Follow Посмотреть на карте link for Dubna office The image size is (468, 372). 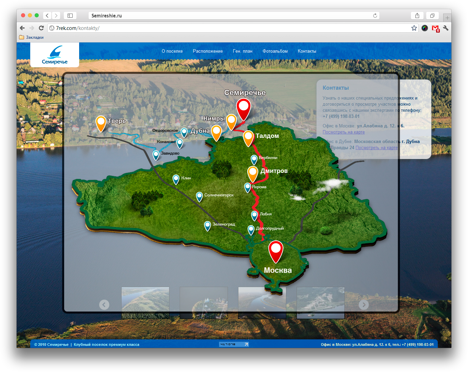pyautogui.click(x=376, y=148)
